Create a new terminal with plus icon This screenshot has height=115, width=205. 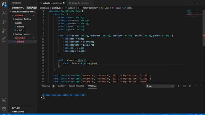click(178, 86)
